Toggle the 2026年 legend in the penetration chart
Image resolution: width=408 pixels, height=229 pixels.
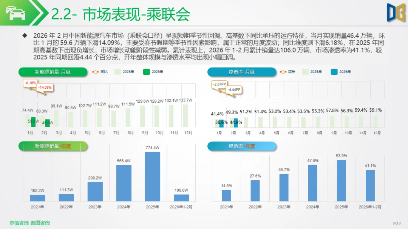pyautogui.click(x=340, y=72)
